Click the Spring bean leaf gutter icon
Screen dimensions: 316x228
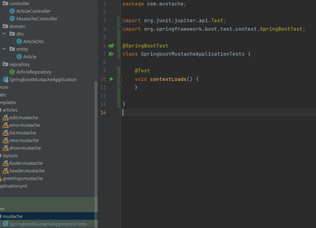111,46
